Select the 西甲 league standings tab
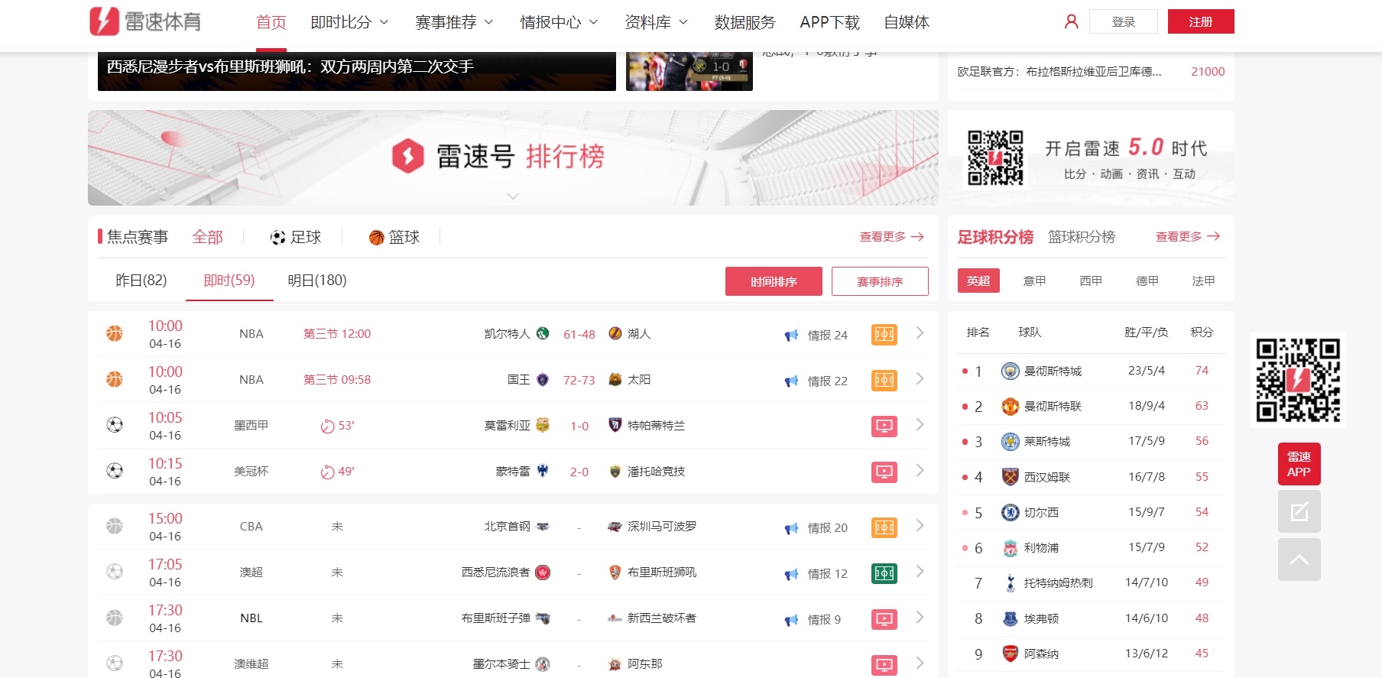The image size is (1382, 678). [1090, 281]
